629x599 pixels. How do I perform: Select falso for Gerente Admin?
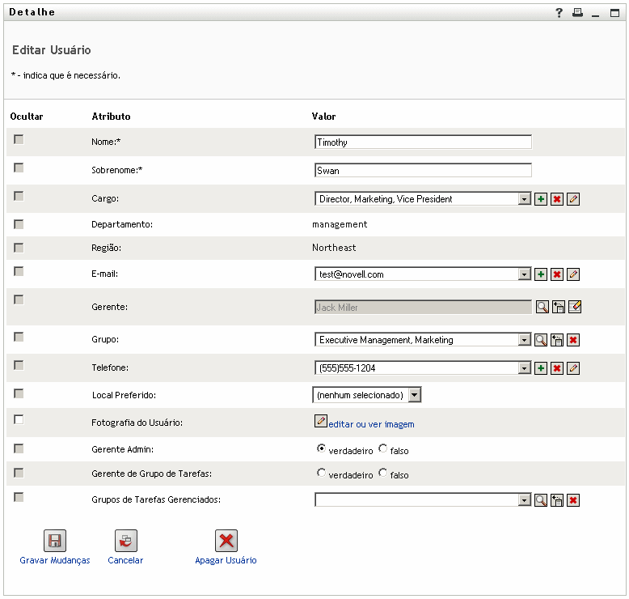[x=383, y=448]
